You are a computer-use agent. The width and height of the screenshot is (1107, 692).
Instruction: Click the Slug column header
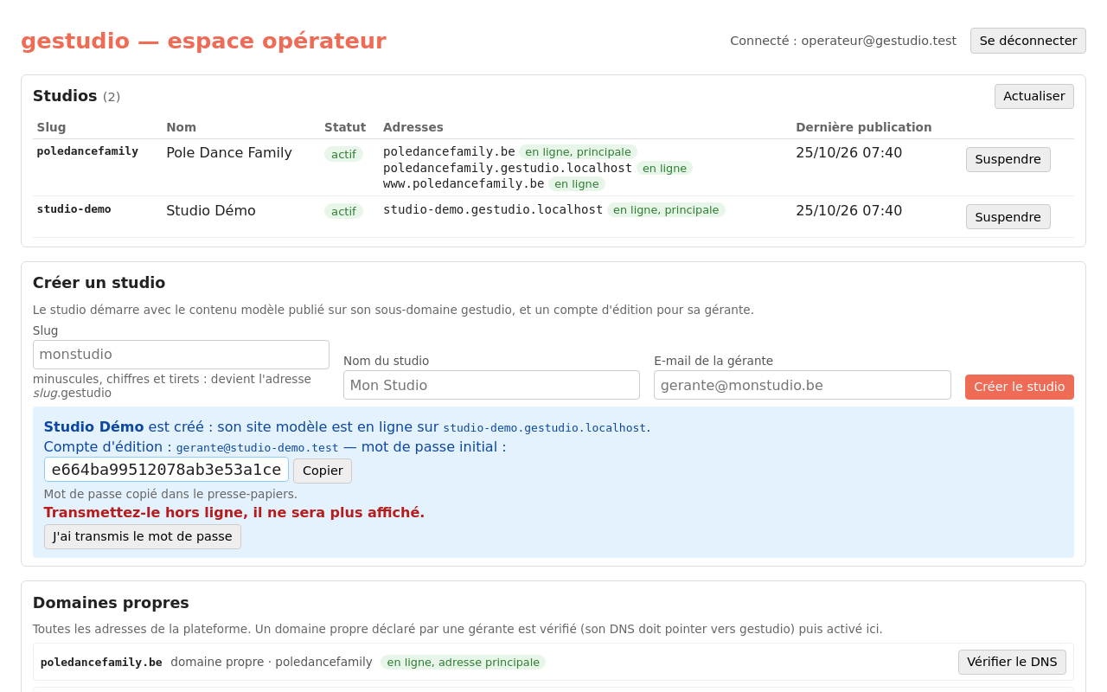pyautogui.click(x=51, y=127)
